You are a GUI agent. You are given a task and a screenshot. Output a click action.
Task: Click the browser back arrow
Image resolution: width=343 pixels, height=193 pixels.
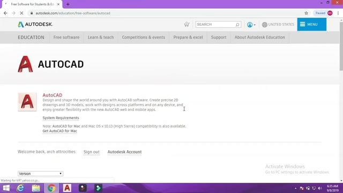click(5, 13)
